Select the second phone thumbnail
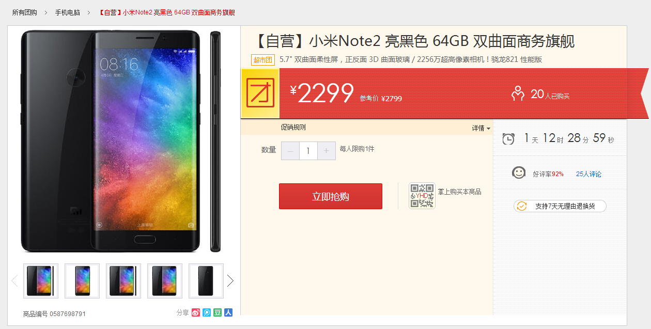Screen dimensions: 651x329 pos(82,281)
